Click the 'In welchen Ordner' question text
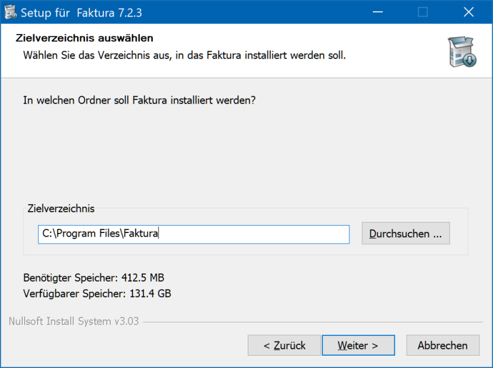Screen dimensions: 493x368 (x=139, y=99)
